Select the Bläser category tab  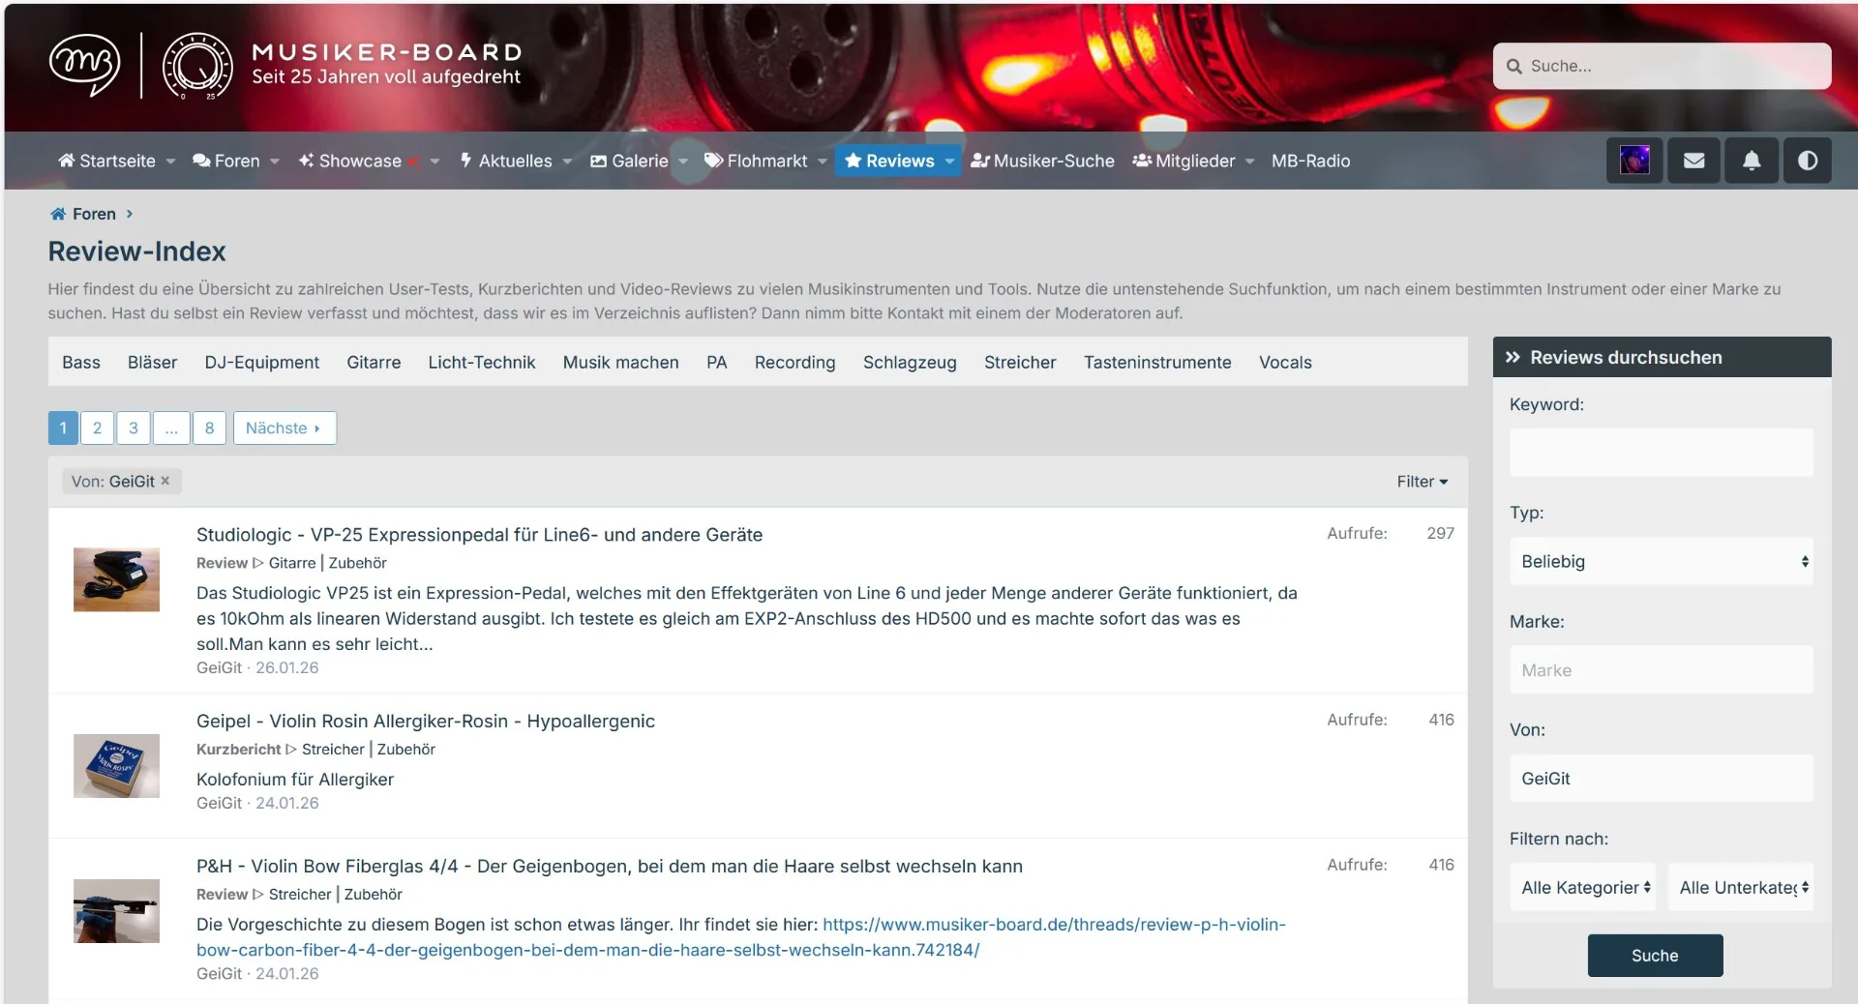coord(153,362)
